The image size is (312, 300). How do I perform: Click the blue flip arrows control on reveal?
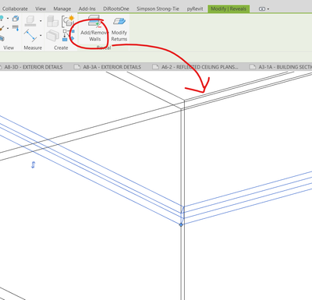coord(33,164)
